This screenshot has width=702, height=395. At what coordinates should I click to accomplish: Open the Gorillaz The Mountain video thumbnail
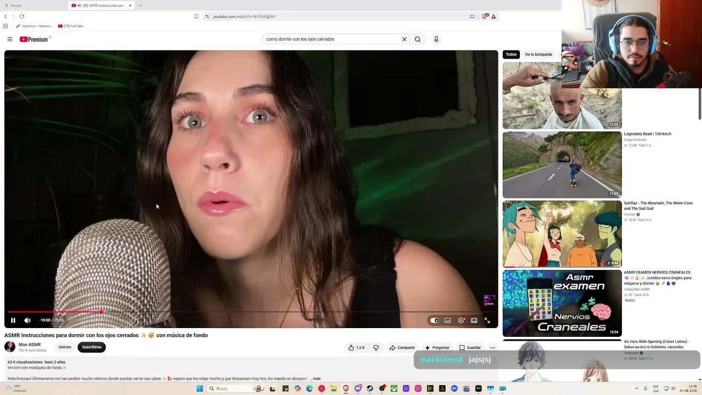[562, 234]
